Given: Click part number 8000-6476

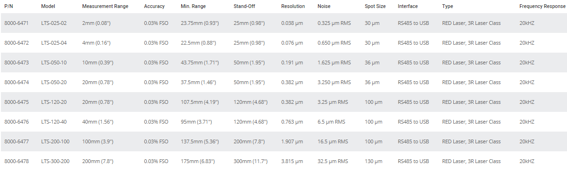Looking at the screenshot, I should [x=17, y=122].
